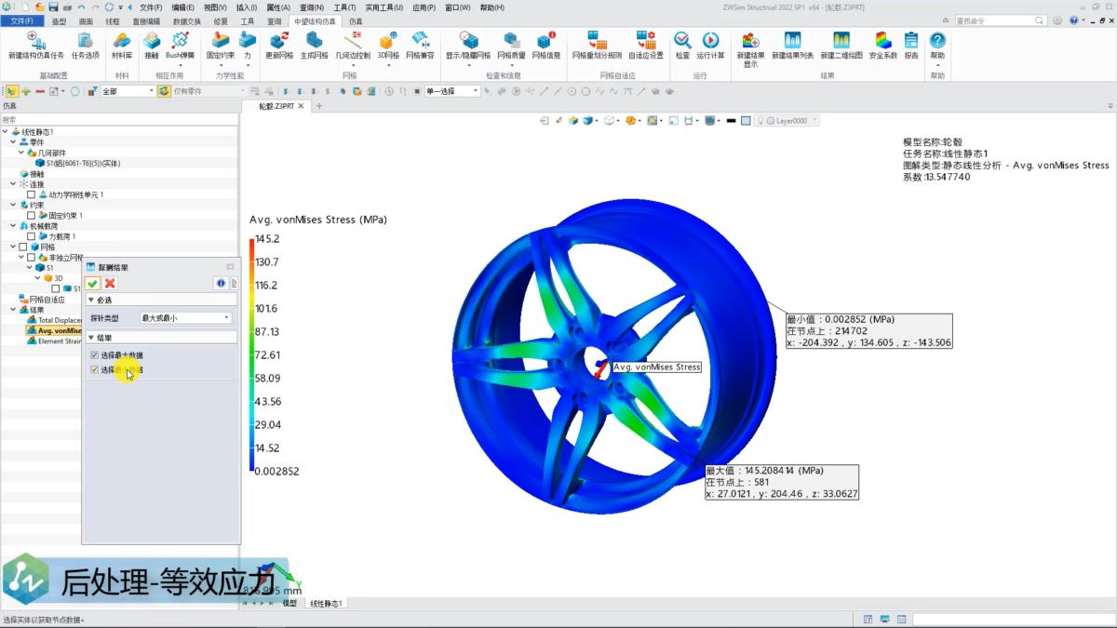Open the 编辑(E) menu
The image size is (1117, 628).
183,7
